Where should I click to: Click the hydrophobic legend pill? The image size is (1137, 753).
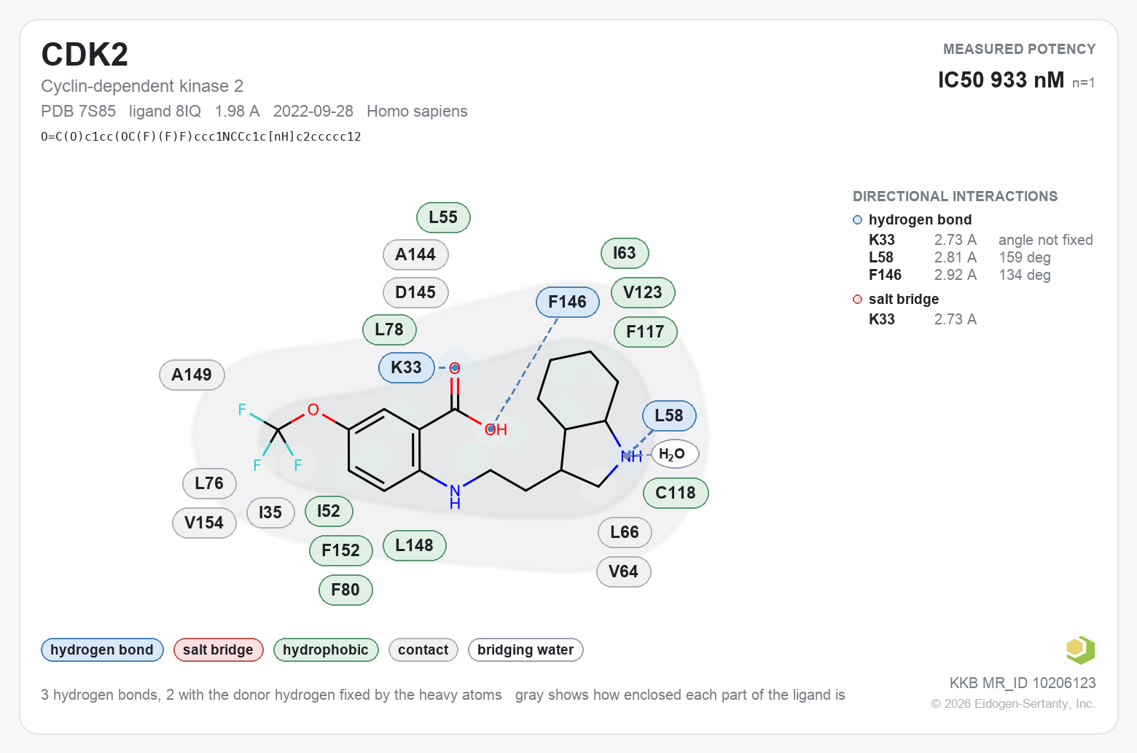pos(326,649)
